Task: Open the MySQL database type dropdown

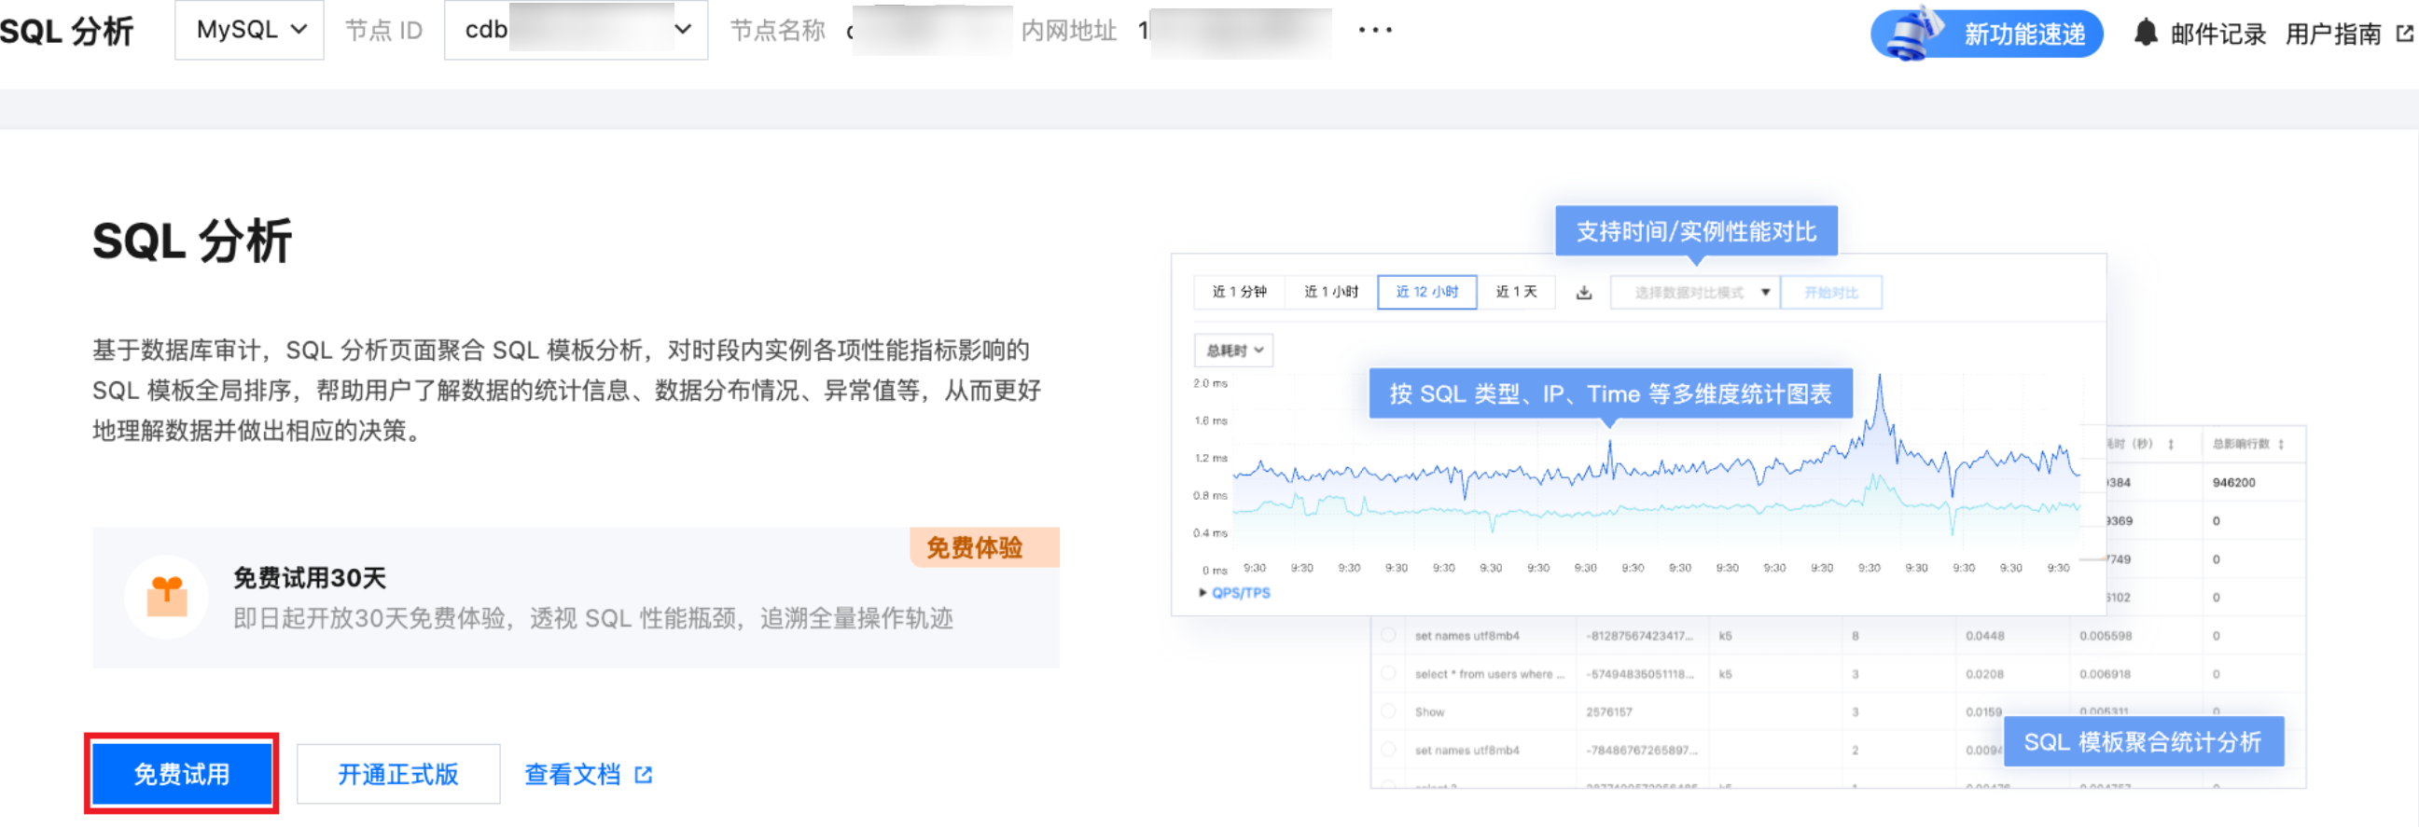Action: [x=250, y=30]
